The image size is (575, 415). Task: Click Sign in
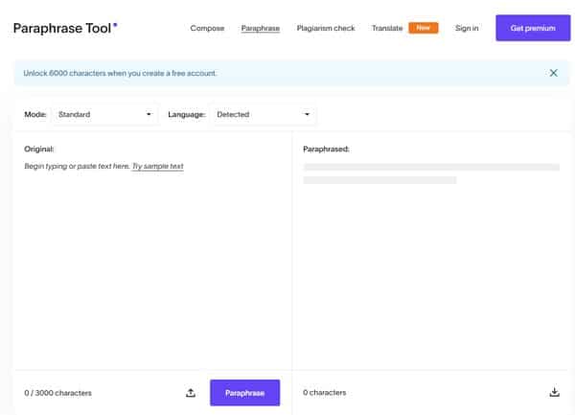(467, 28)
